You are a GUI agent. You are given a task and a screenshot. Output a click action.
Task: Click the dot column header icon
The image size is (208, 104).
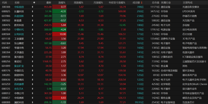(34, 2)
